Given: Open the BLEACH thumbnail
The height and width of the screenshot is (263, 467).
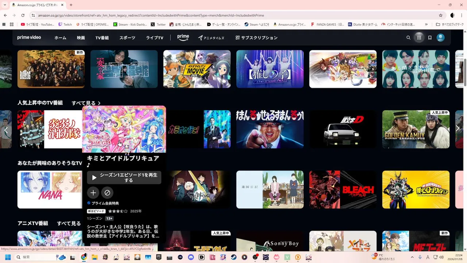Looking at the screenshot, I should point(343,190).
